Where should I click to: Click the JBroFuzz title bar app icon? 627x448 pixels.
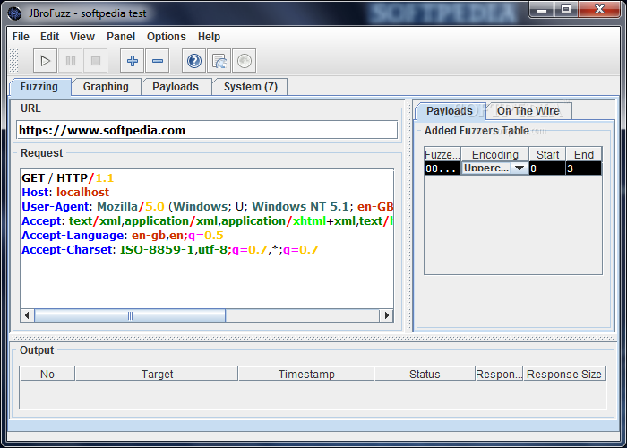point(15,13)
